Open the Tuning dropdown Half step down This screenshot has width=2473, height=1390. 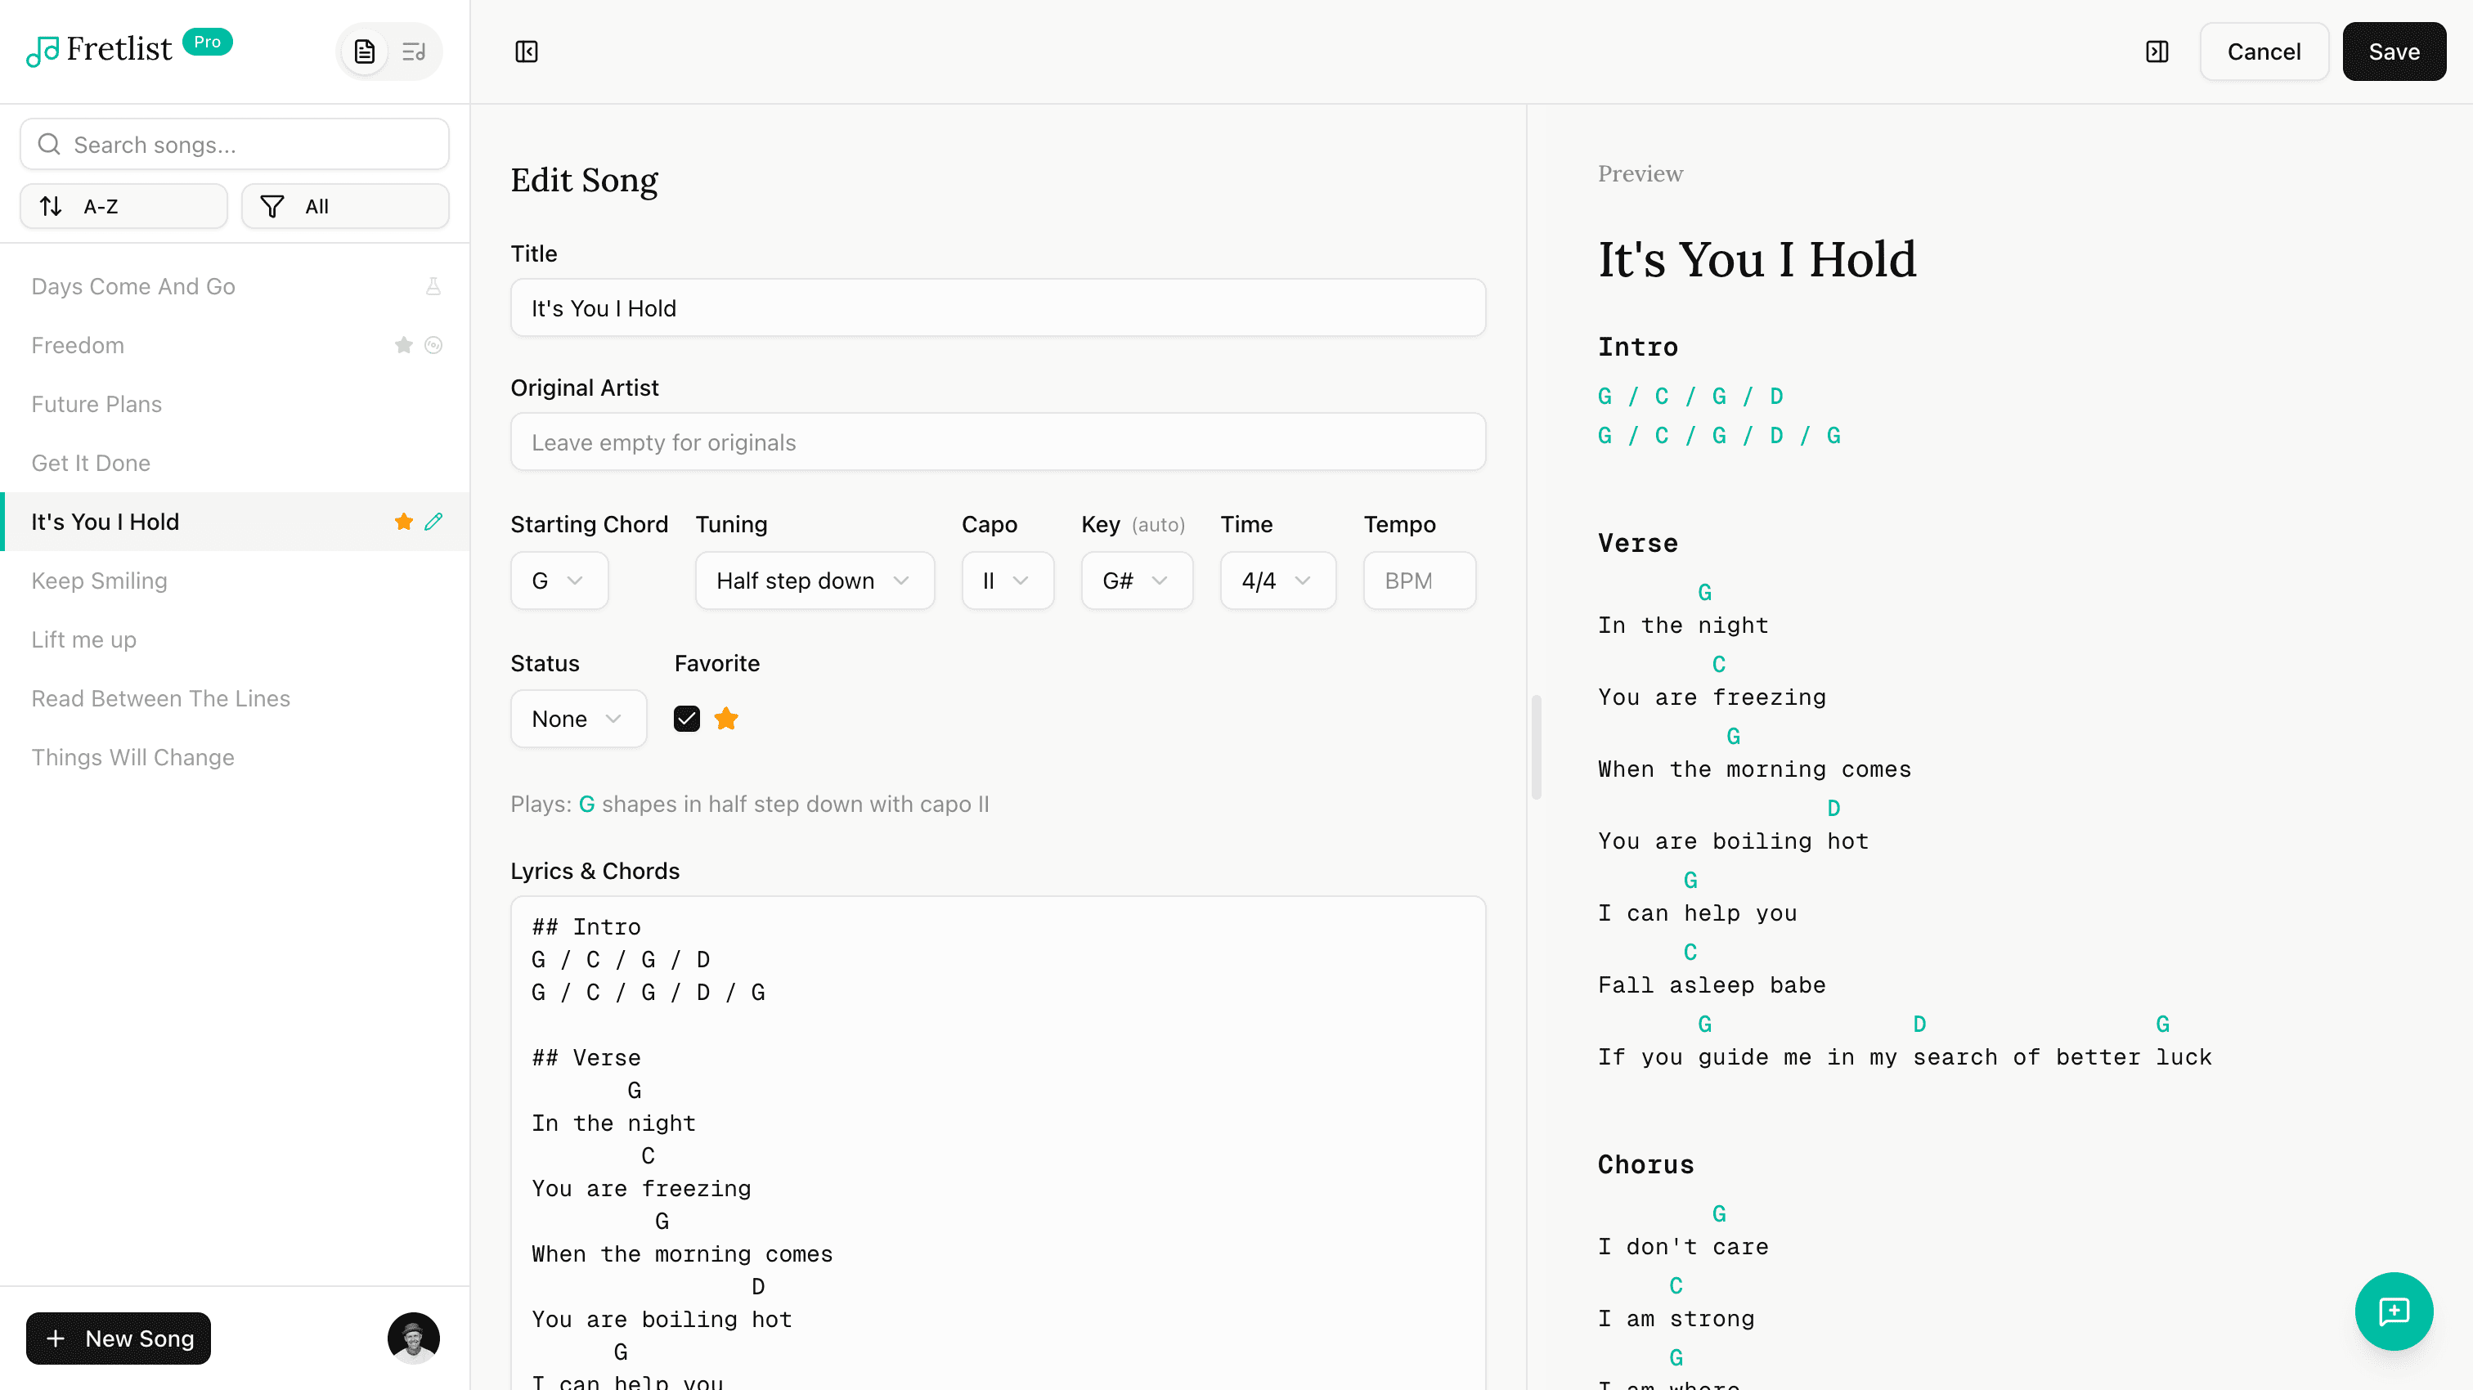(813, 581)
